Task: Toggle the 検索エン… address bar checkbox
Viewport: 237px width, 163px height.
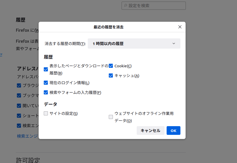Action: [19, 126]
